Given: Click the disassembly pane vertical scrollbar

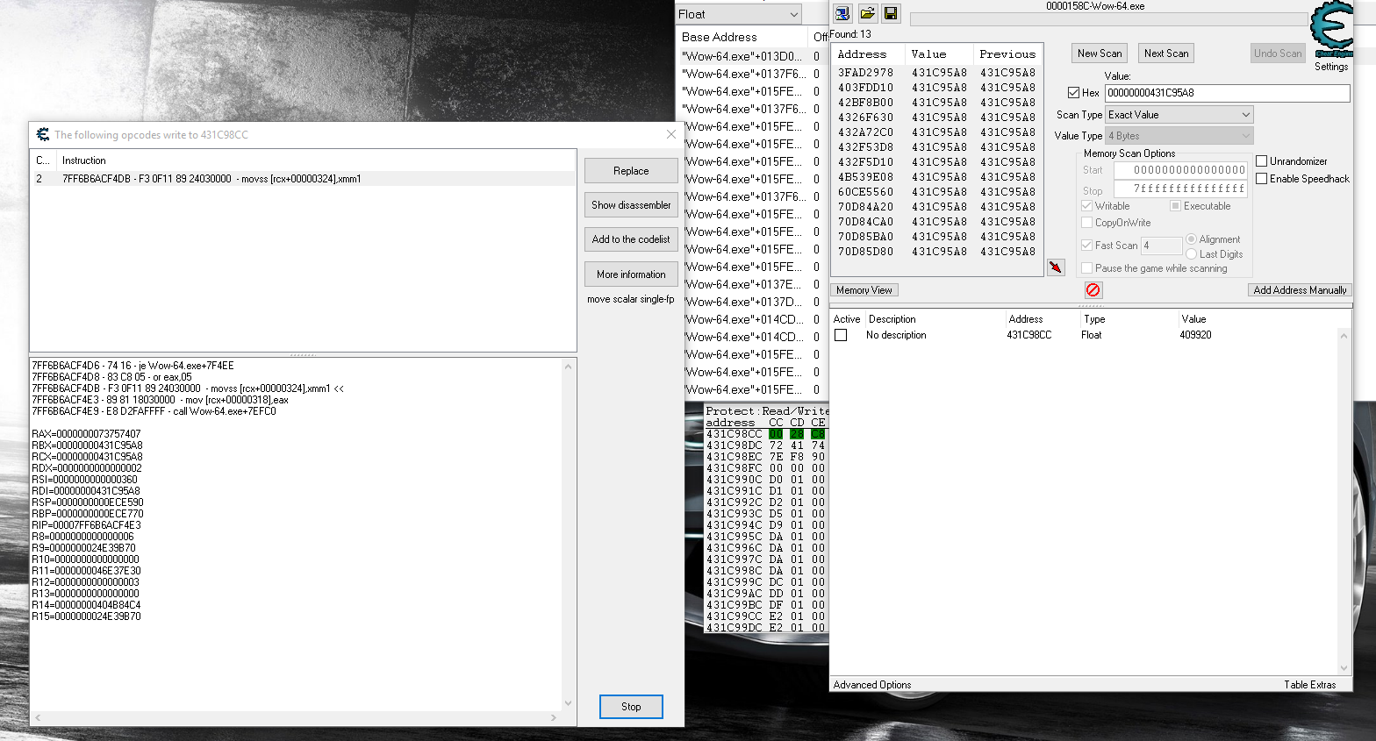Looking at the screenshot, I should pyautogui.click(x=568, y=534).
